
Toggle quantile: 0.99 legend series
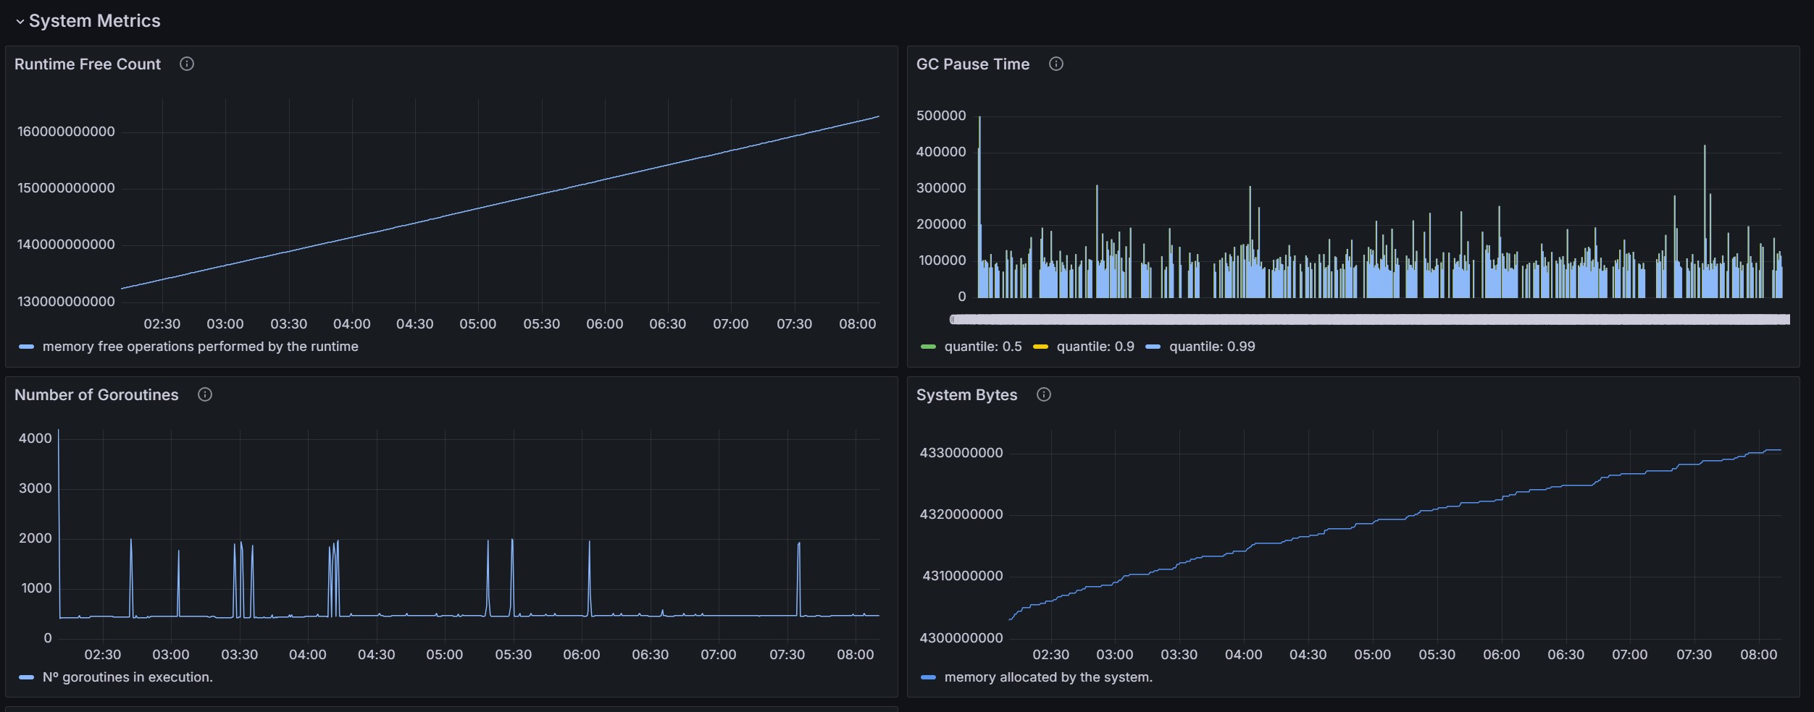[x=1212, y=347]
